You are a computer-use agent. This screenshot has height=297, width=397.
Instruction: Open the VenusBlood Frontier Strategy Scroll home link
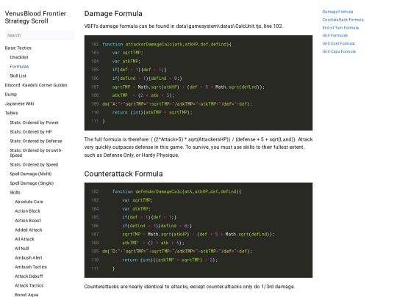35,17
